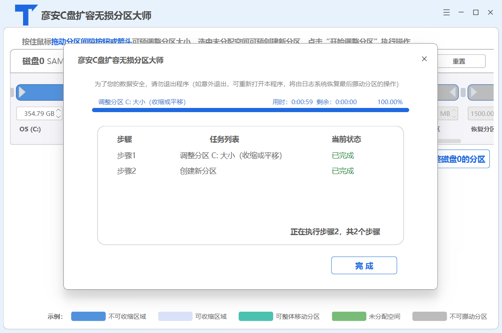Click the OS (C:) partition label

[30, 129]
